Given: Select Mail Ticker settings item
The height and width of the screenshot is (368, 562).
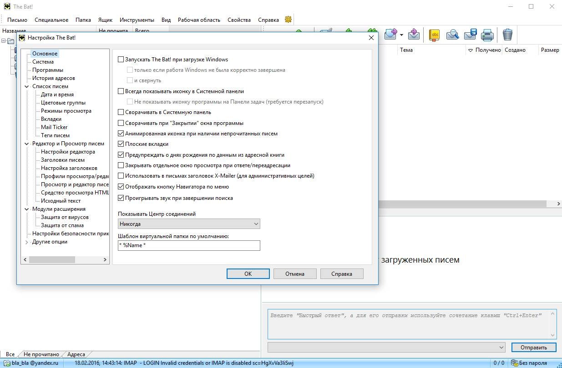Looking at the screenshot, I should click(x=54, y=127).
